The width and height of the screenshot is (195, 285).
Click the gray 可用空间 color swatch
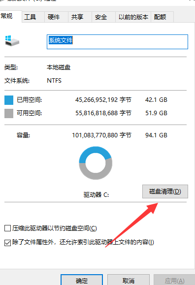pos(9,113)
